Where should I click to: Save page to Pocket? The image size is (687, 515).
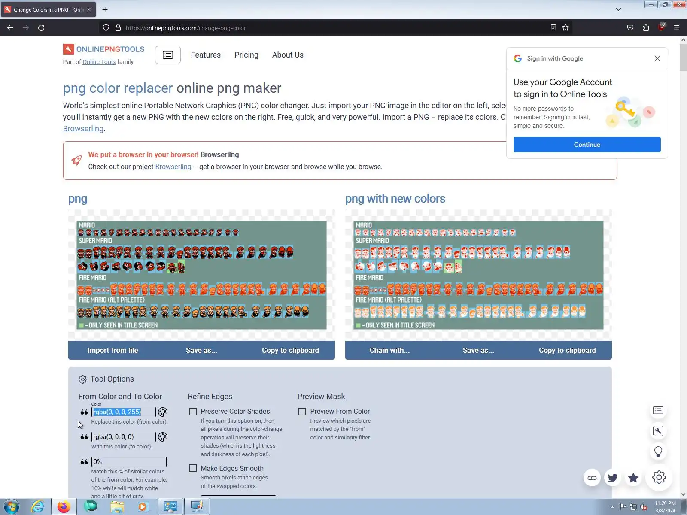click(x=630, y=28)
